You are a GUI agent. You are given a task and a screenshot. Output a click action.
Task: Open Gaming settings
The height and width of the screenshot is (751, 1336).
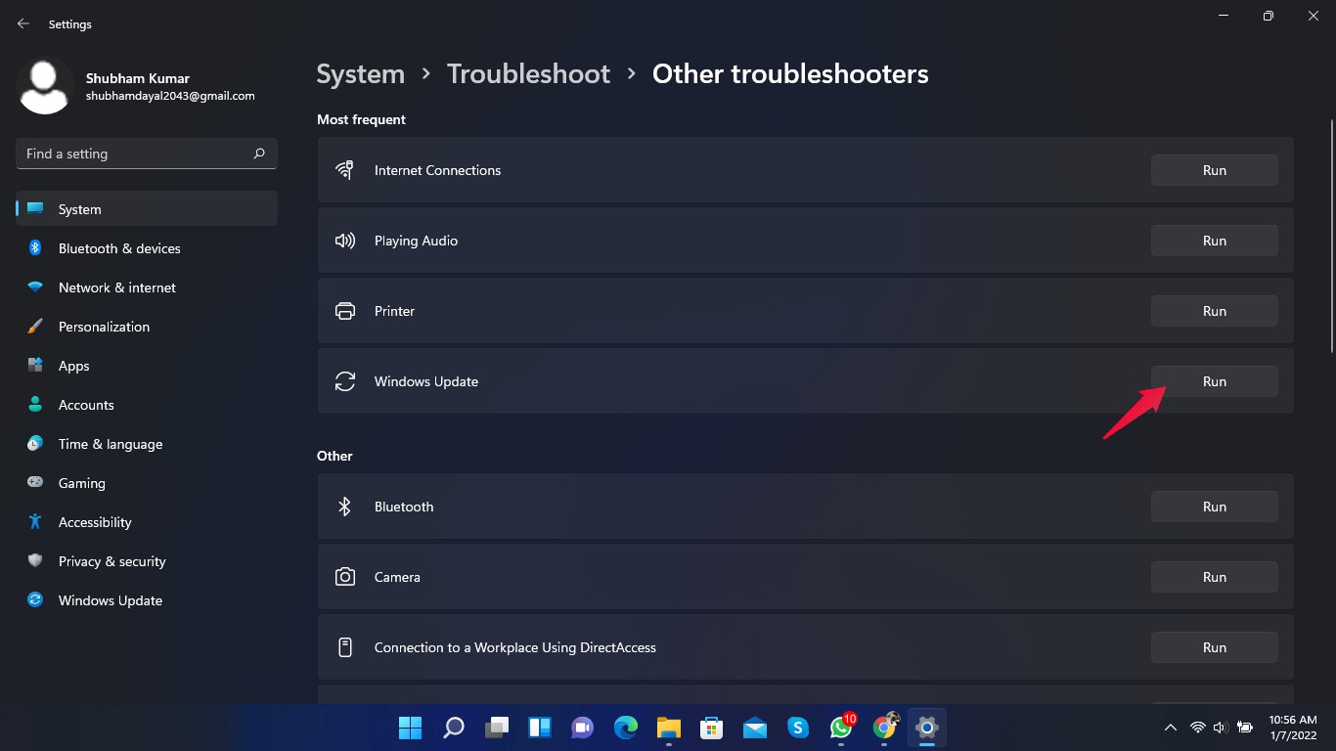click(x=80, y=483)
